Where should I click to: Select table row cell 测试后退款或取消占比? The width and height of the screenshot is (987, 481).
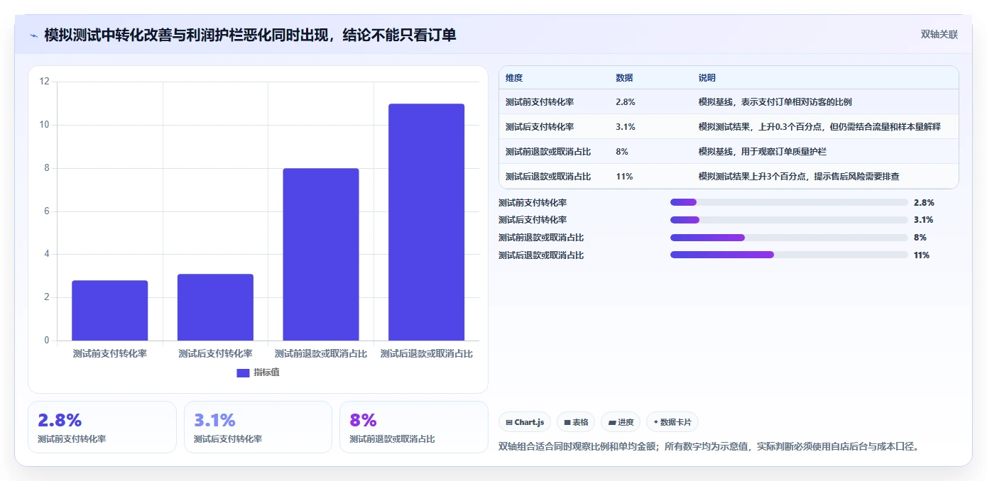click(548, 177)
